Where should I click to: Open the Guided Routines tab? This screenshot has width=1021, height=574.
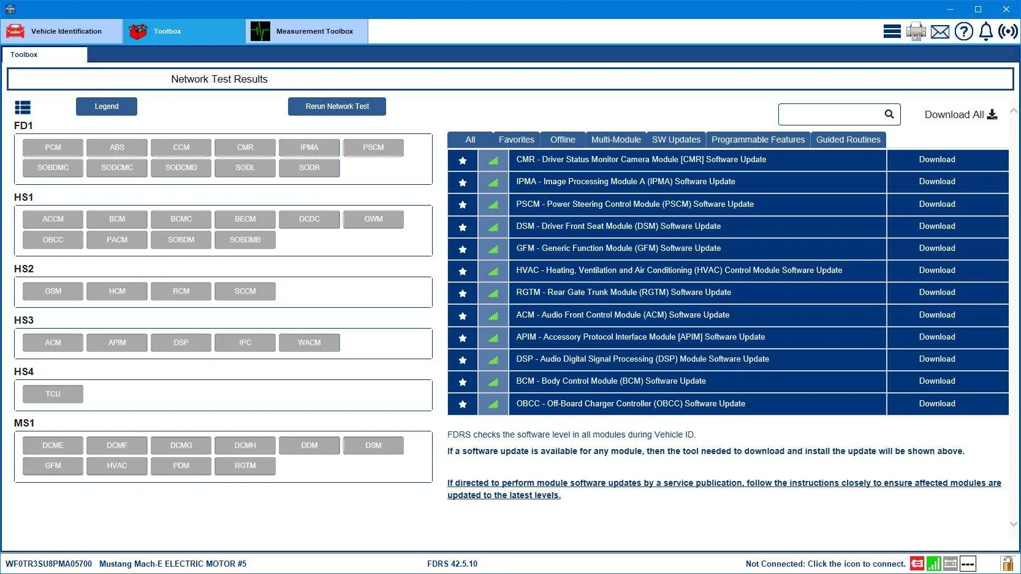point(848,140)
